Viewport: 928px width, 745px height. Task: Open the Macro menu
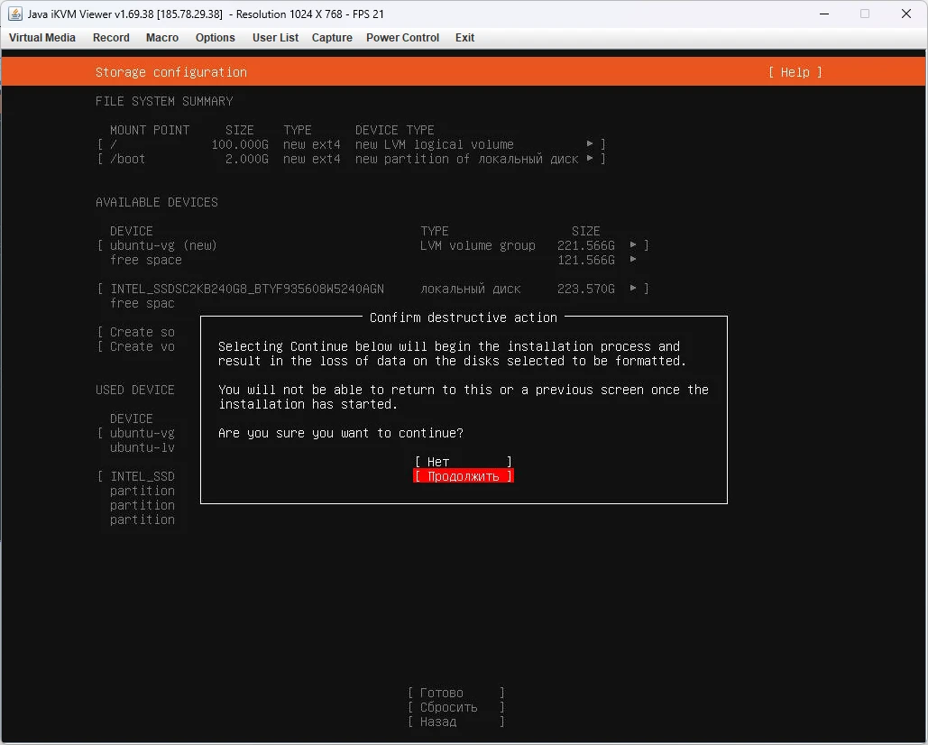[162, 38]
